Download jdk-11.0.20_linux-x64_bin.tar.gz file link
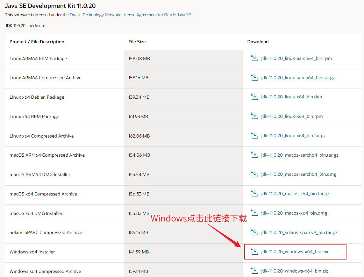Viewport: 364px width, 277px height. (x=293, y=136)
